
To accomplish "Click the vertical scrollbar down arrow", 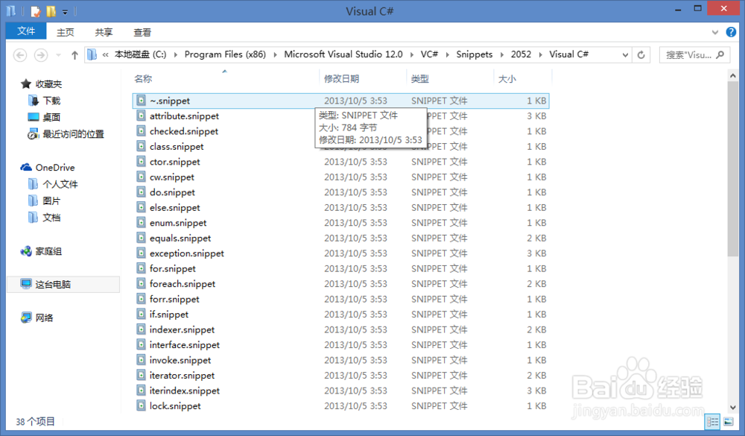I will pos(732,408).
